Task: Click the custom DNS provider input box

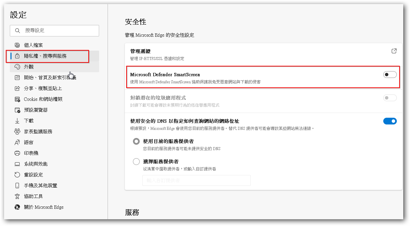Action: coord(196,180)
